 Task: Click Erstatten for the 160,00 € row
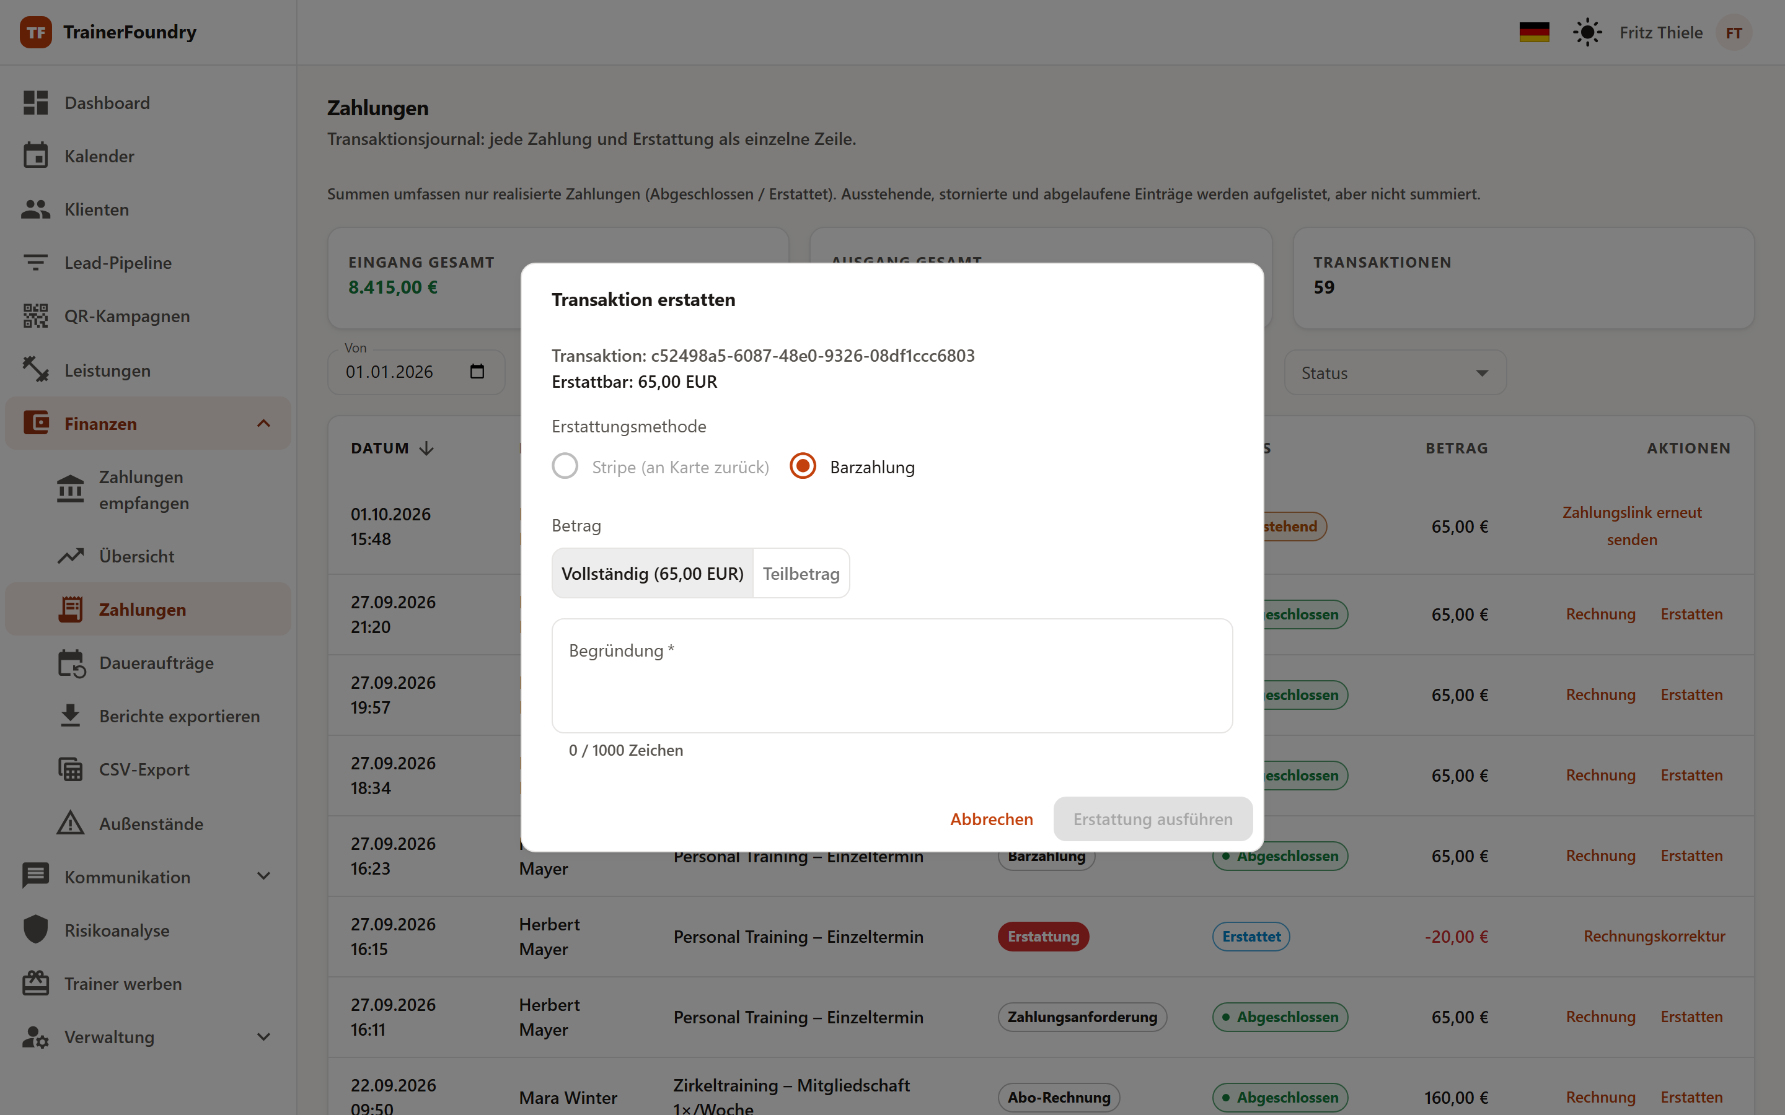[x=1691, y=1096]
